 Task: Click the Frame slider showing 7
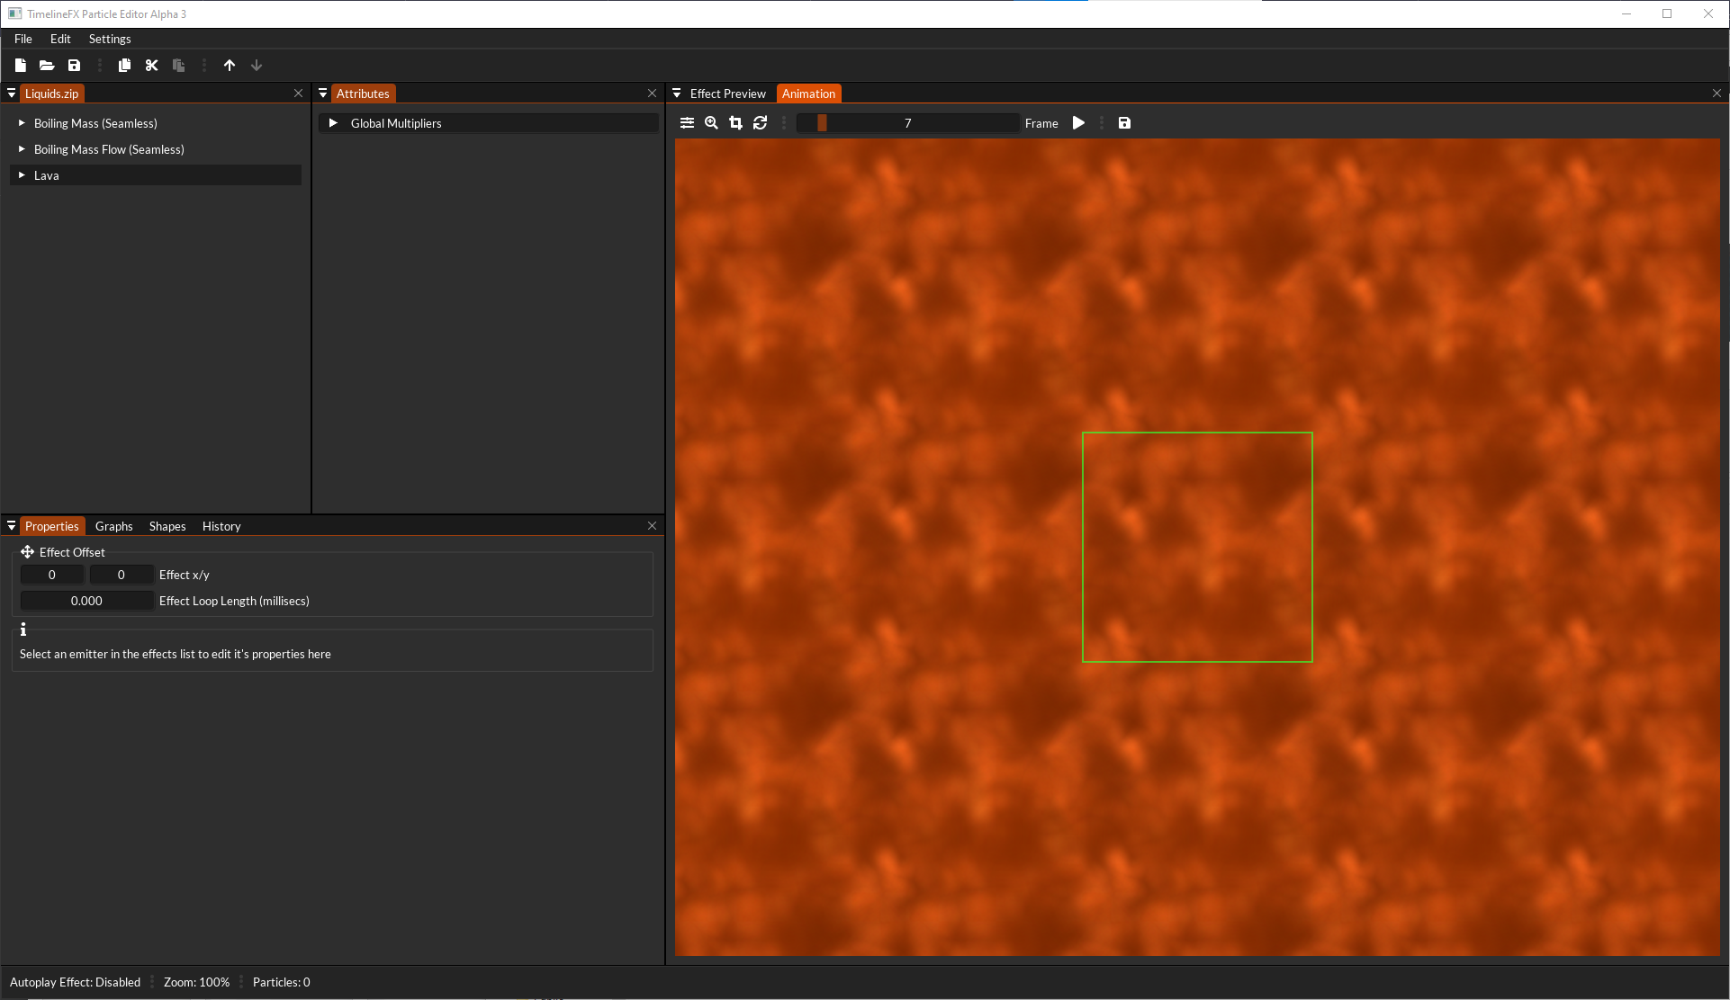907,123
